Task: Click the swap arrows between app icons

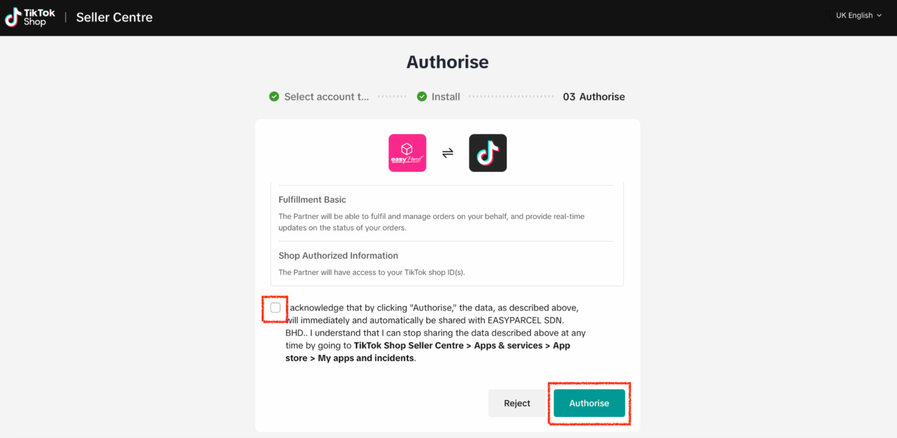Action: (x=447, y=153)
